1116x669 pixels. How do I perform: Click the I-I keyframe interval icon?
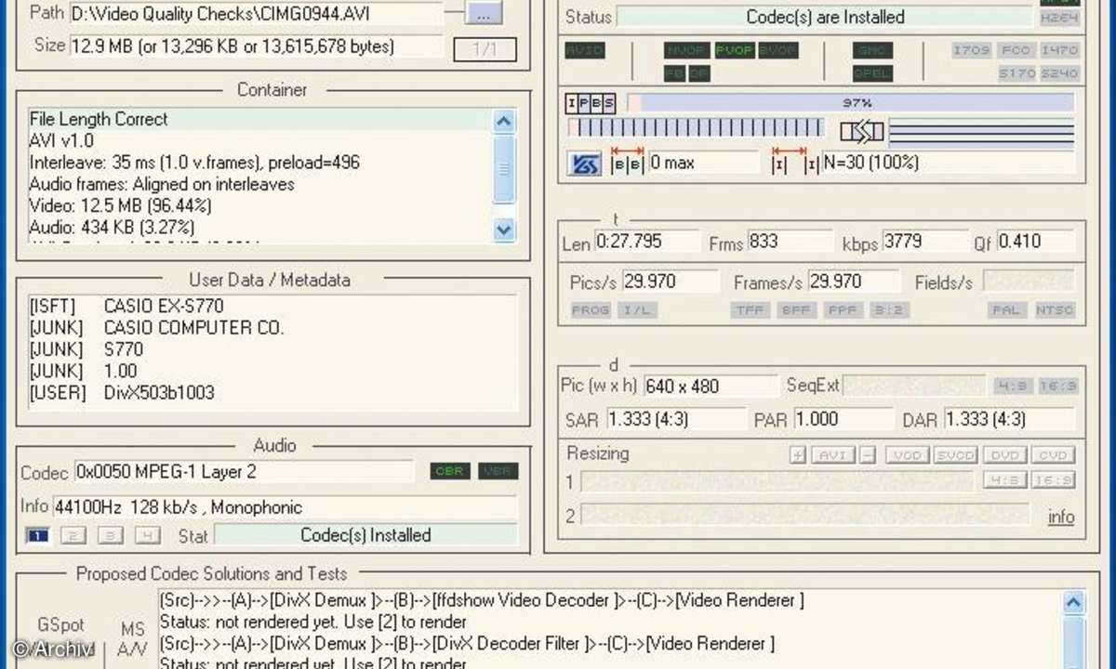[x=795, y=163]
